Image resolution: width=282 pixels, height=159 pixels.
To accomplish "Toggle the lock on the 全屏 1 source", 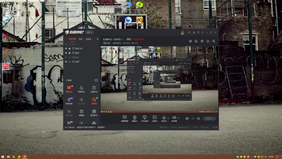I will point(69,61).
